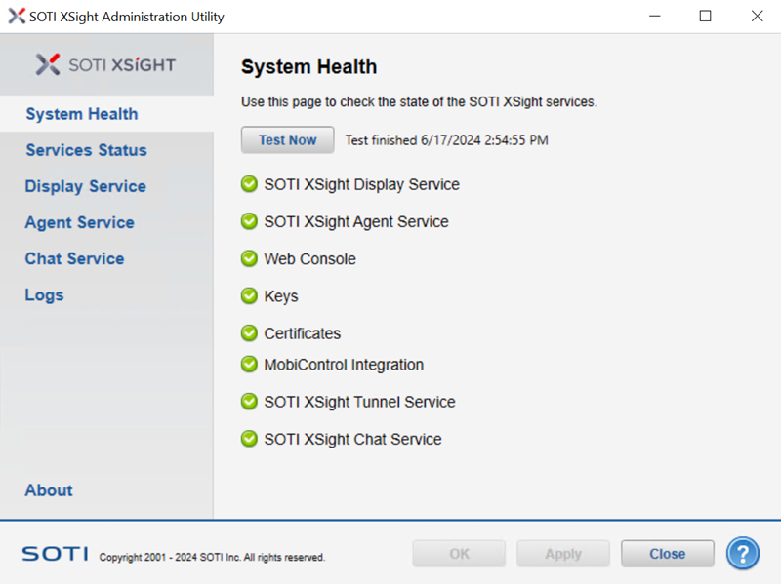Click the SOTI XSight Tunnel Service label
The image size is (781, 584).
[x=359, y=402]
